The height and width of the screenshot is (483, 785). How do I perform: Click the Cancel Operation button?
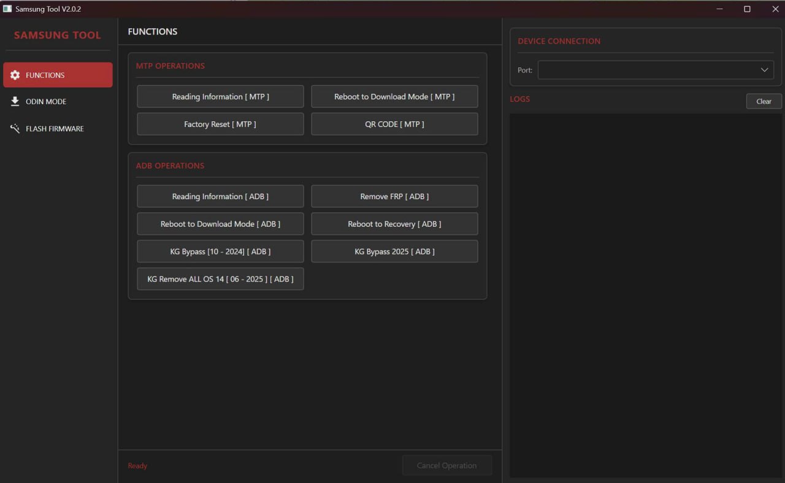(x=447, y=465)
